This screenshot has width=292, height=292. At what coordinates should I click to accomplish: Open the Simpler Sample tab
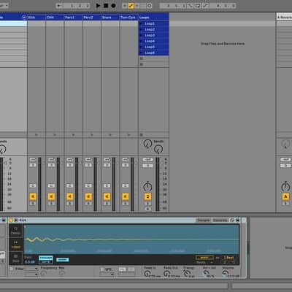pyautogui.click(x=204, y=220)
